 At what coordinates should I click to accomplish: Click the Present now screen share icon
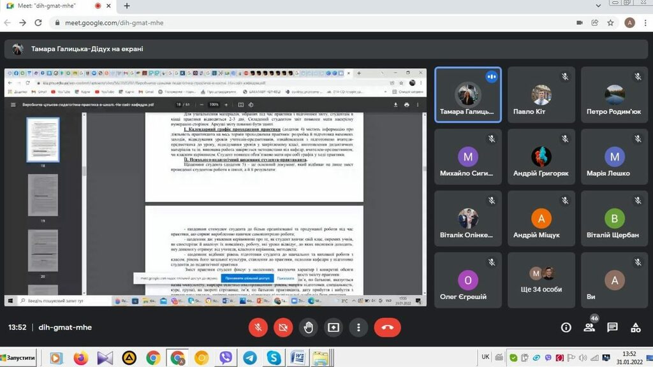tap(334, 327)
